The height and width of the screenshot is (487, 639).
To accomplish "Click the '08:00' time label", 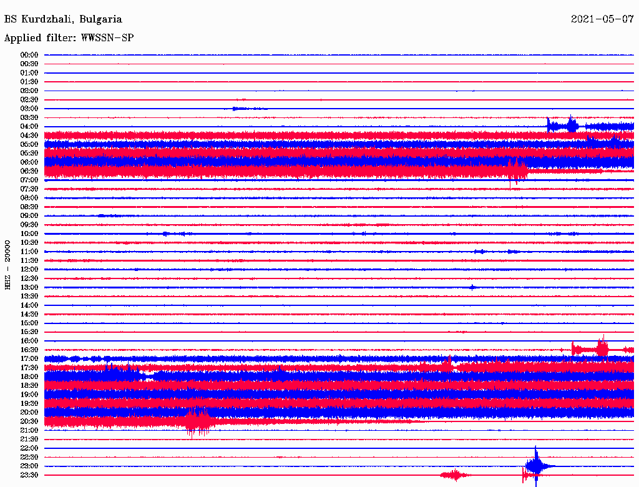I will (29, 198).
